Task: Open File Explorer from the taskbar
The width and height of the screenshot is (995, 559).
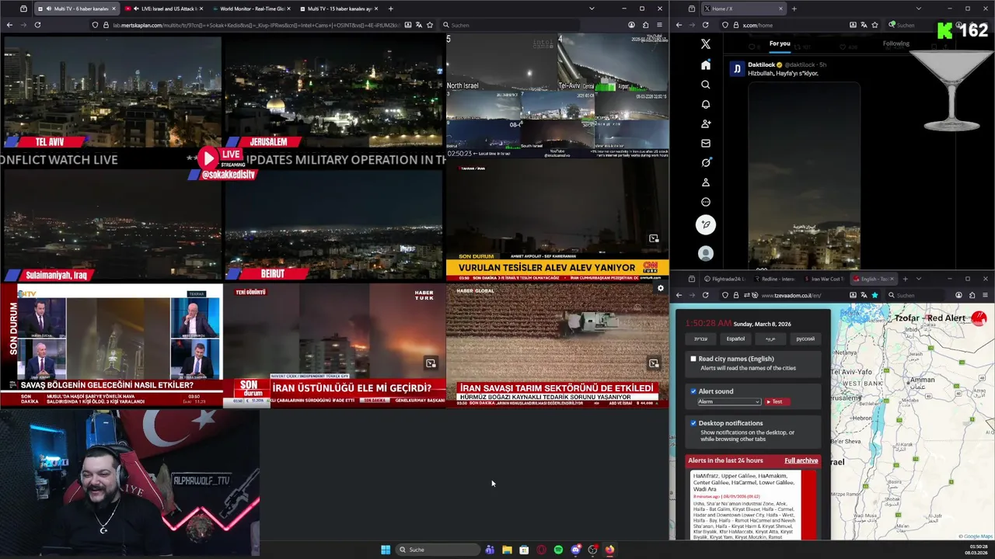Action: point(507,550)
